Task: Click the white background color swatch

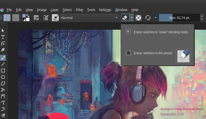Action: point(28,20)
